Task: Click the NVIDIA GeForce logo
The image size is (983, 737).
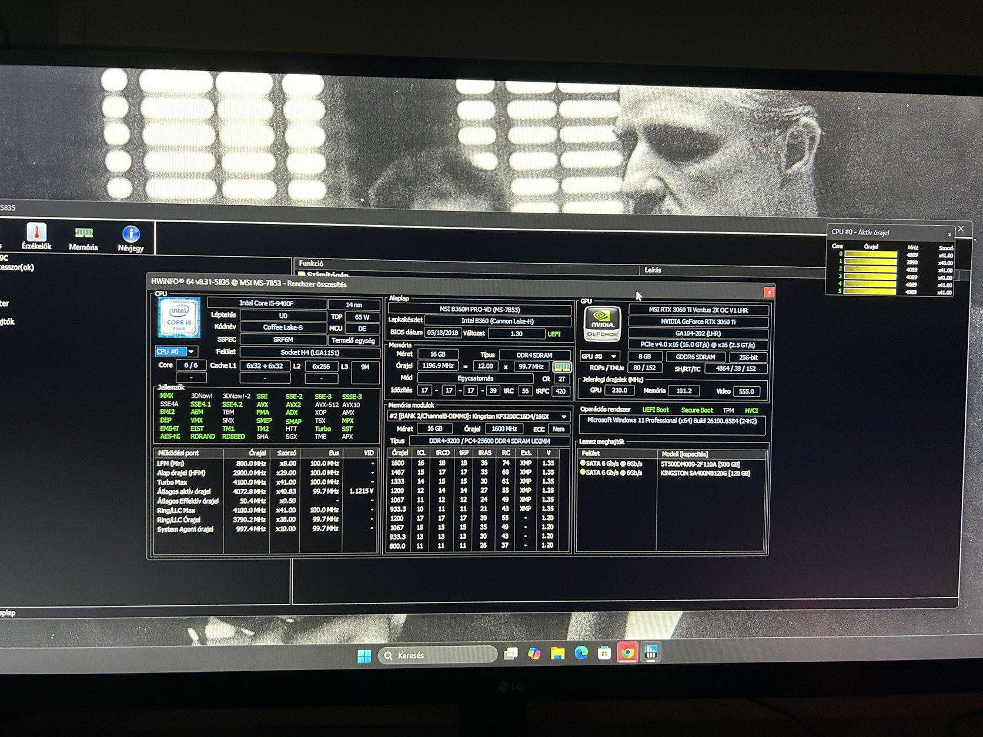Action: tap(602, 324)
